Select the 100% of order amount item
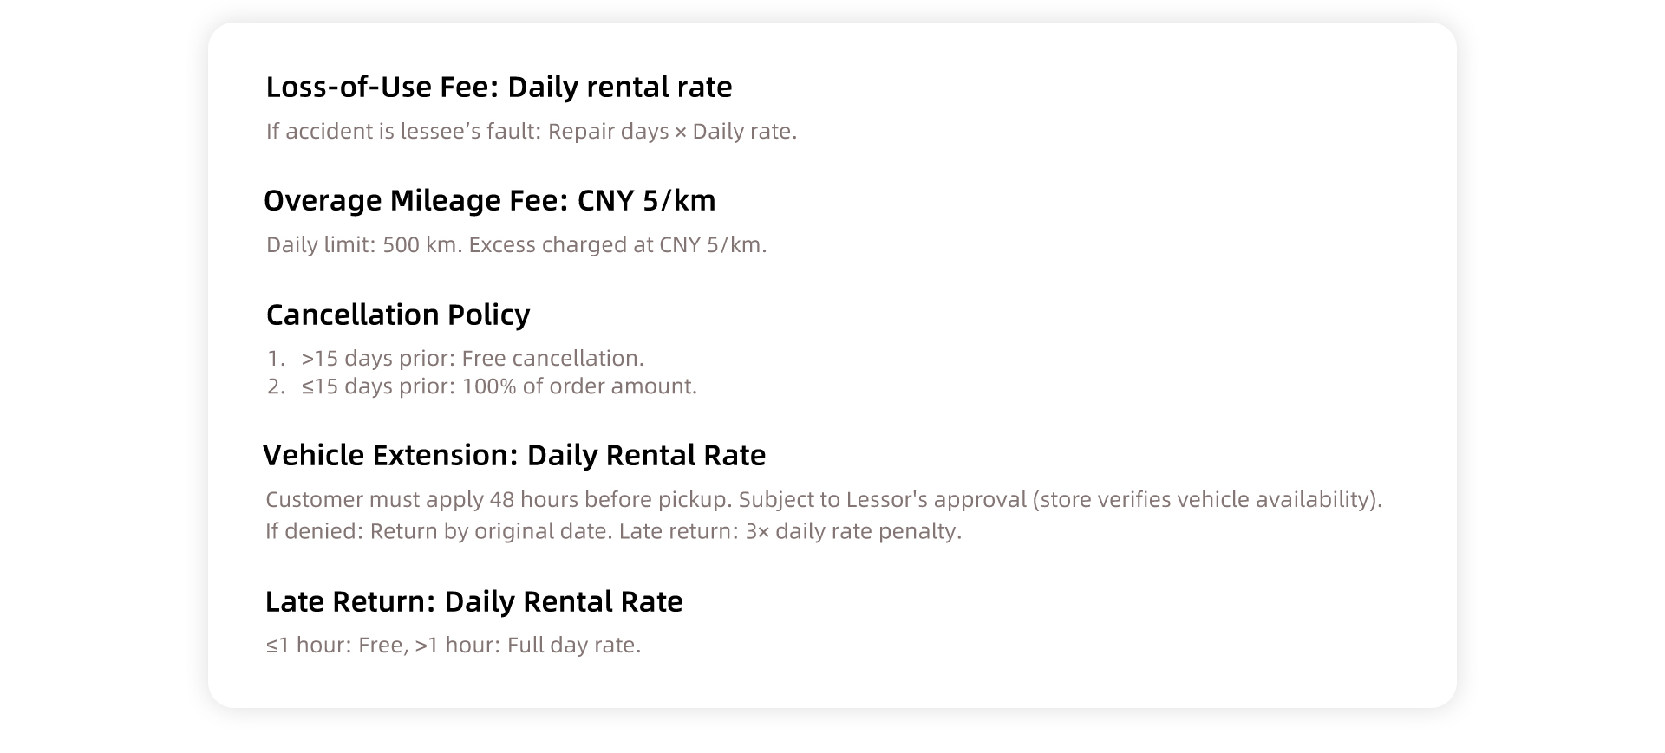1665x753 pixels. click(x=499, y=386)
